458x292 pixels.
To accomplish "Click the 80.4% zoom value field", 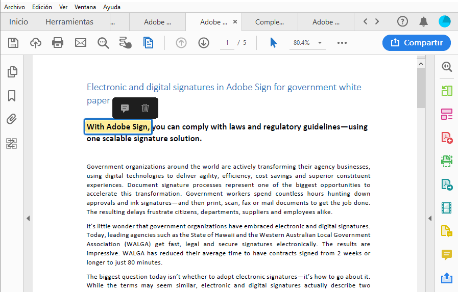I will pos(301,43).
